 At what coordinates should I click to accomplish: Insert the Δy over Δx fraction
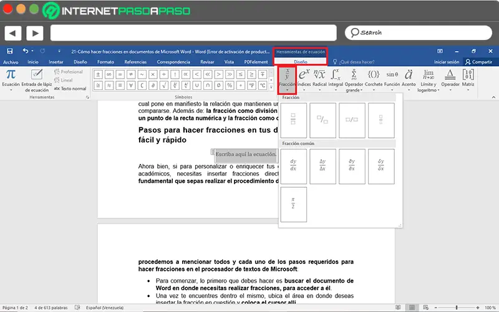pos(322,166)
